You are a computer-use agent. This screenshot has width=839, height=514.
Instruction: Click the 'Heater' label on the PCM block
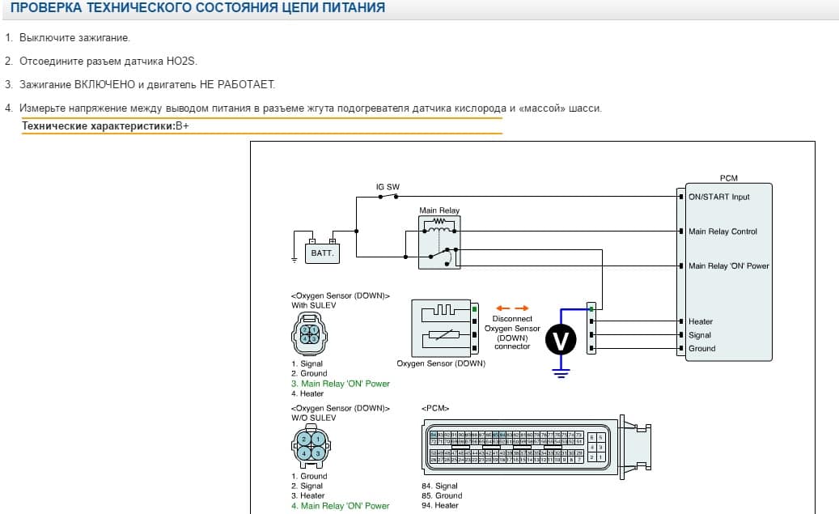point(701,321)
